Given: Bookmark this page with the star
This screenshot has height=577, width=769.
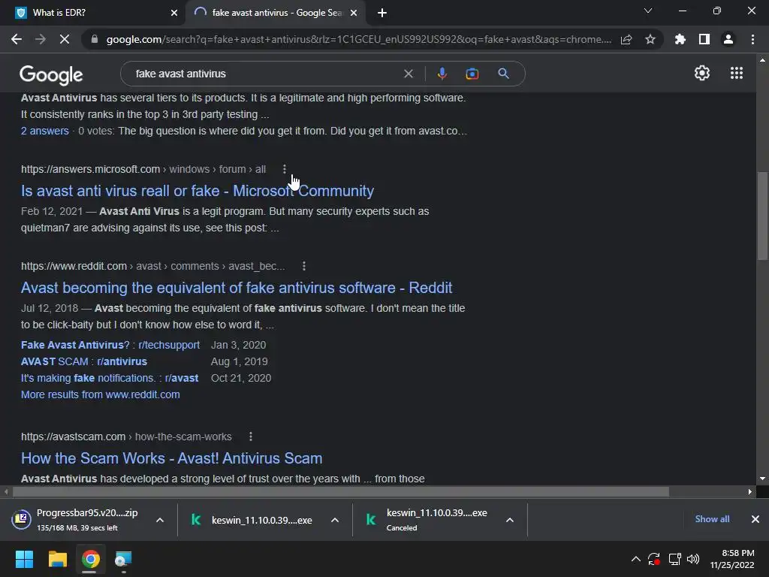Looking at the screenshot, I should point(650,39).
